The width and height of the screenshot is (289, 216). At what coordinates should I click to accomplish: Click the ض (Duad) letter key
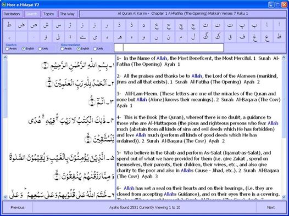click(21, 25)
